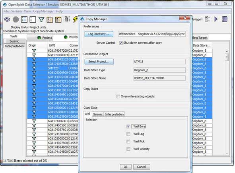The height and width of the screenshot is (173, 235).
Task: Click the Log Directory... button
Action: click(x=99, y=34)
